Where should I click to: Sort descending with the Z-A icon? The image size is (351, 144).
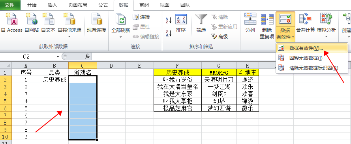[x=168, y=33]
